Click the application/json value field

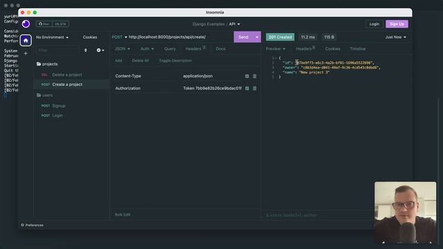pyautogui.click(x=213, y=76)
